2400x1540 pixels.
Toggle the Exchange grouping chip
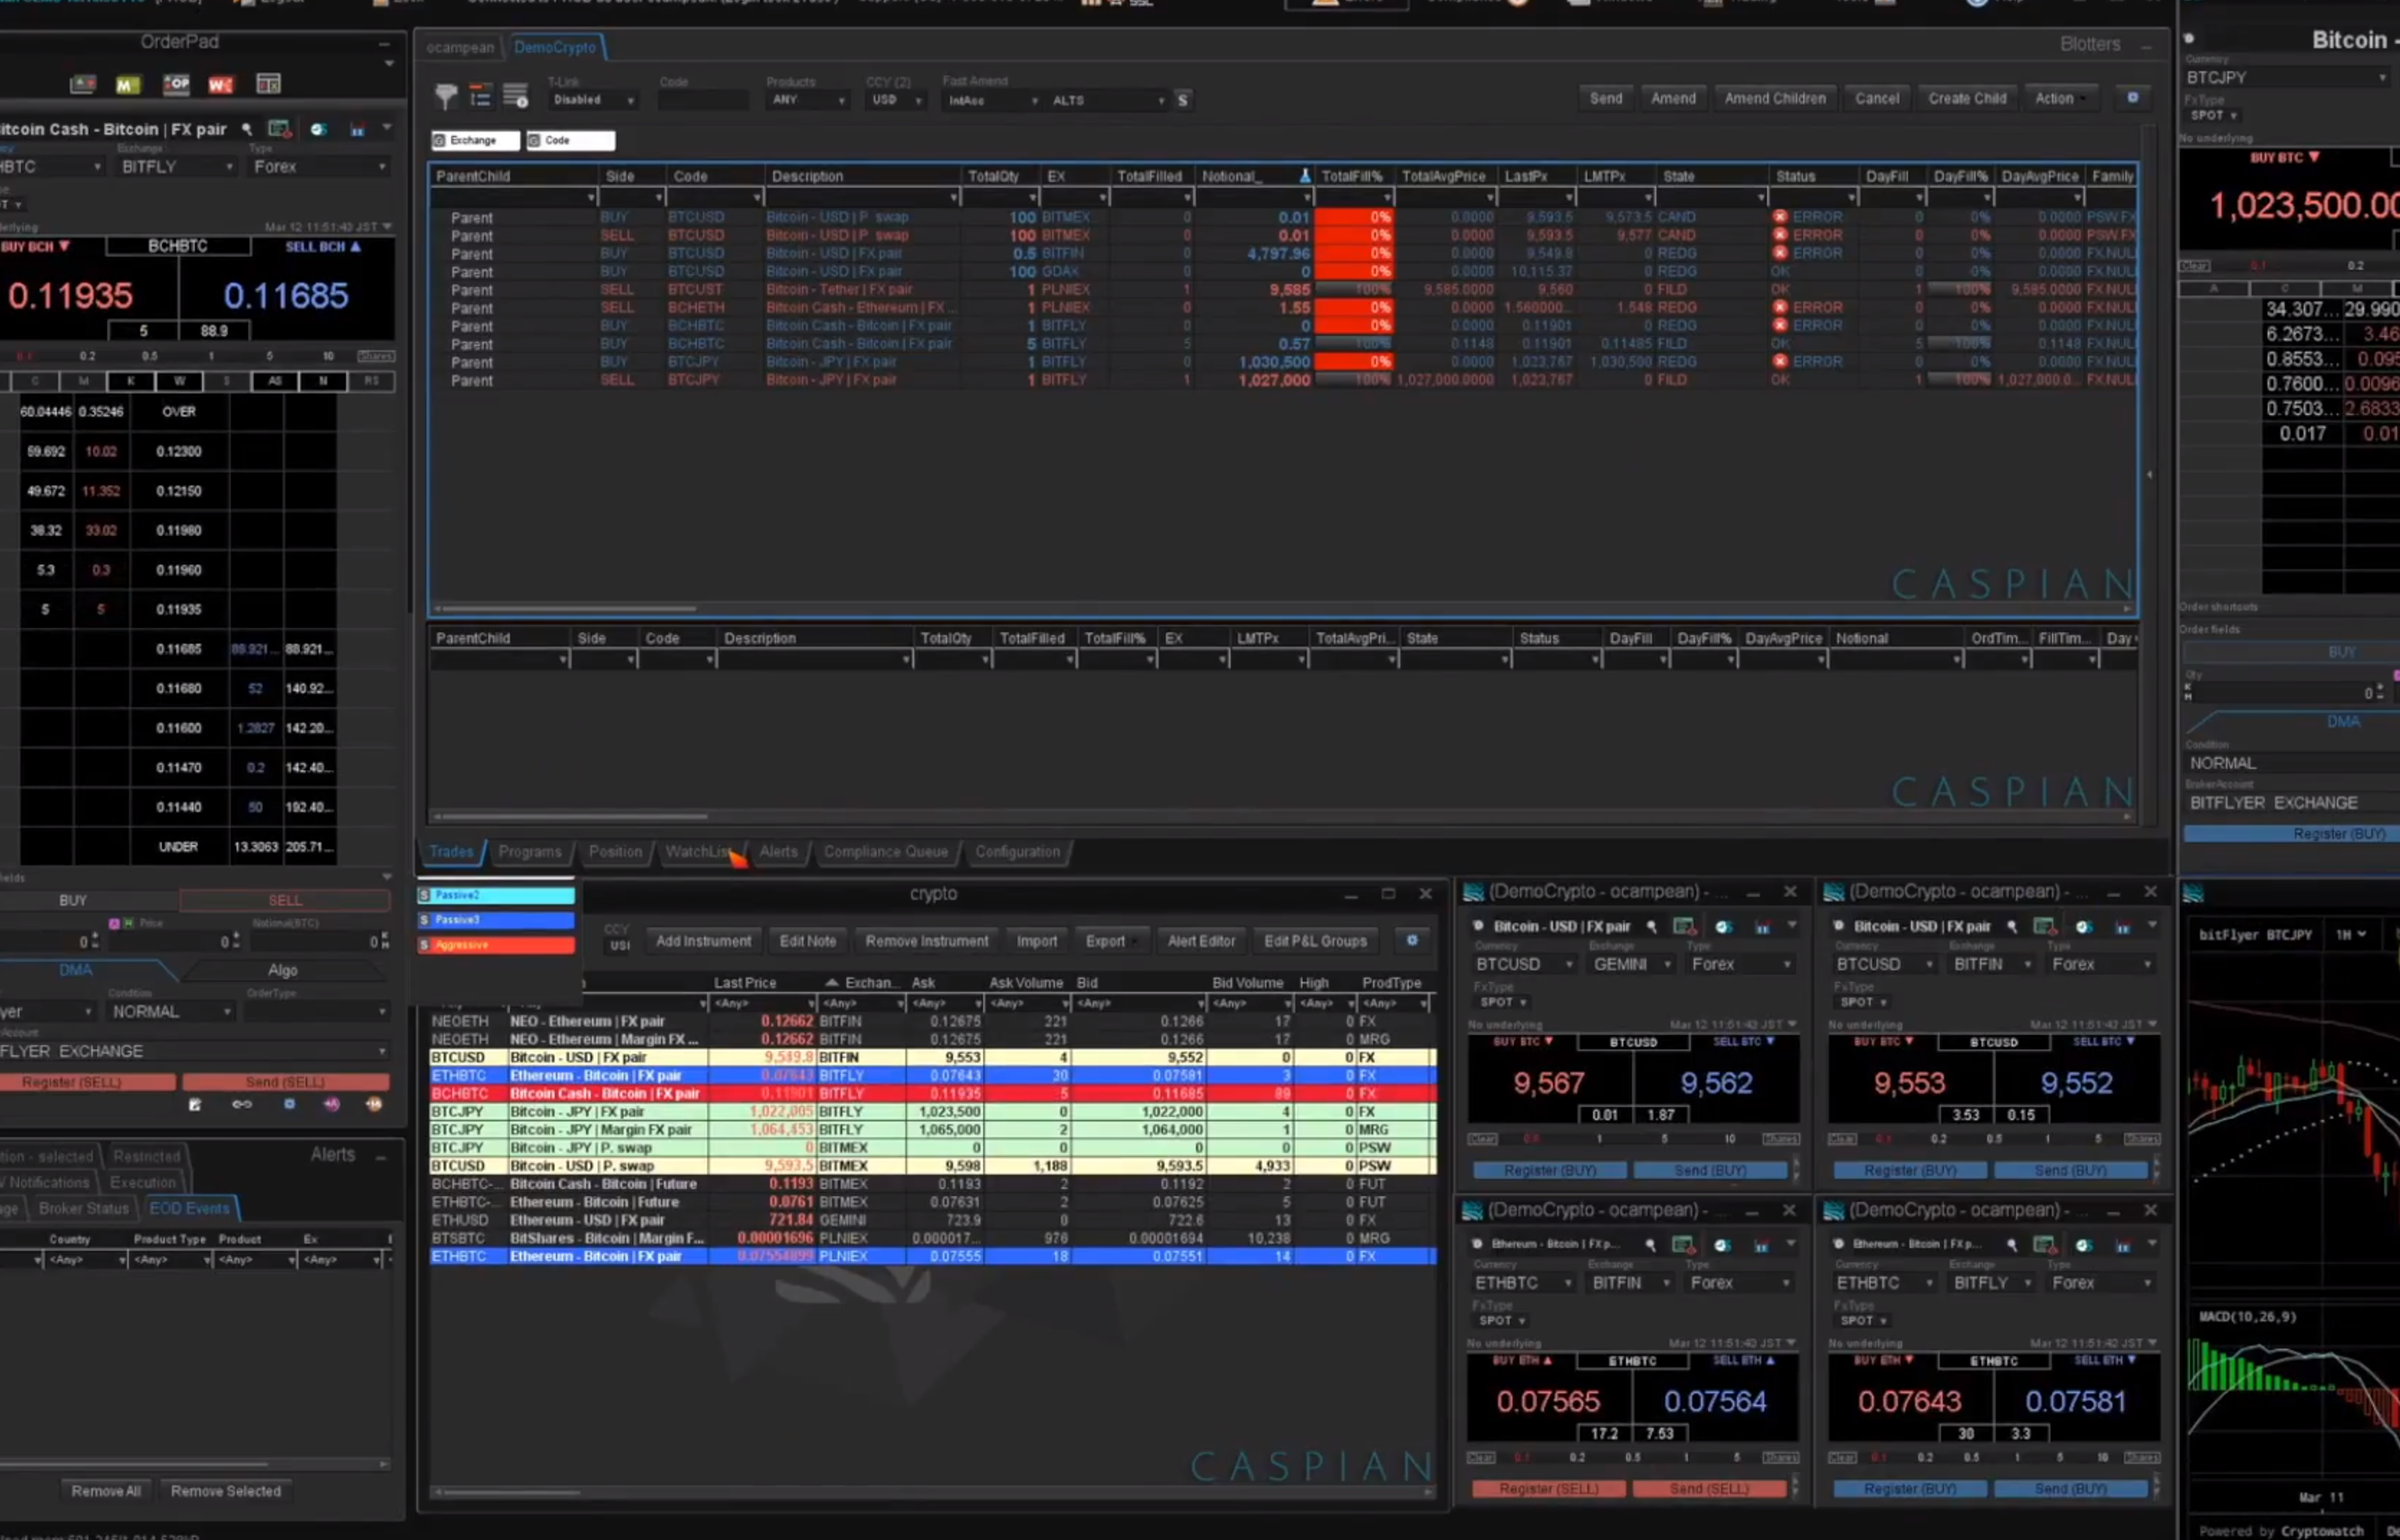(x=475, y=141)
